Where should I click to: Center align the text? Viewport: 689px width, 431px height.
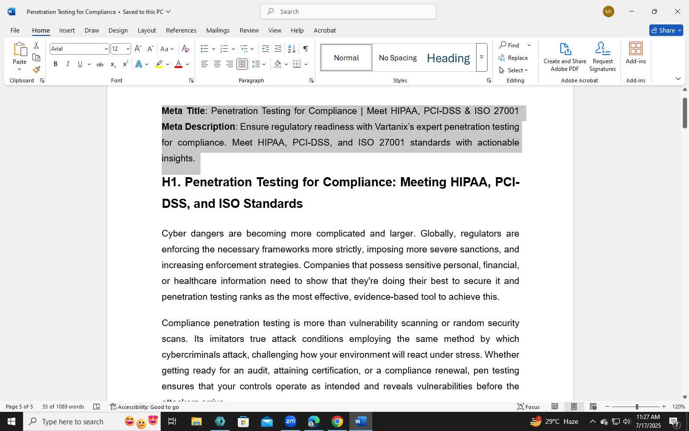[x=217, y=64]
